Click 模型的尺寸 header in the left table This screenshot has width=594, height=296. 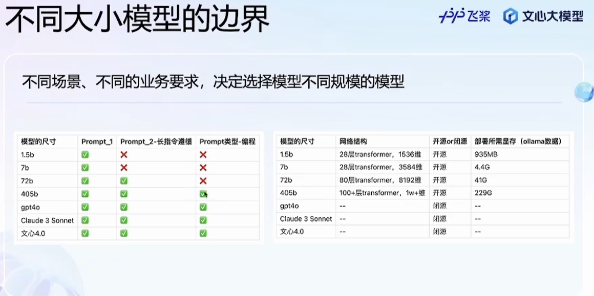pos(38,142)
